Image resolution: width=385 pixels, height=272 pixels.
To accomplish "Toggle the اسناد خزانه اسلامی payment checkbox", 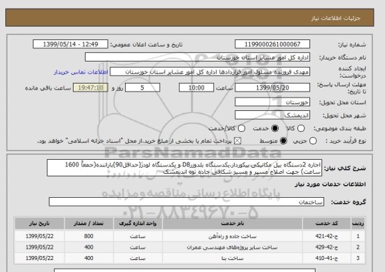I will click(x=237, y=141).
